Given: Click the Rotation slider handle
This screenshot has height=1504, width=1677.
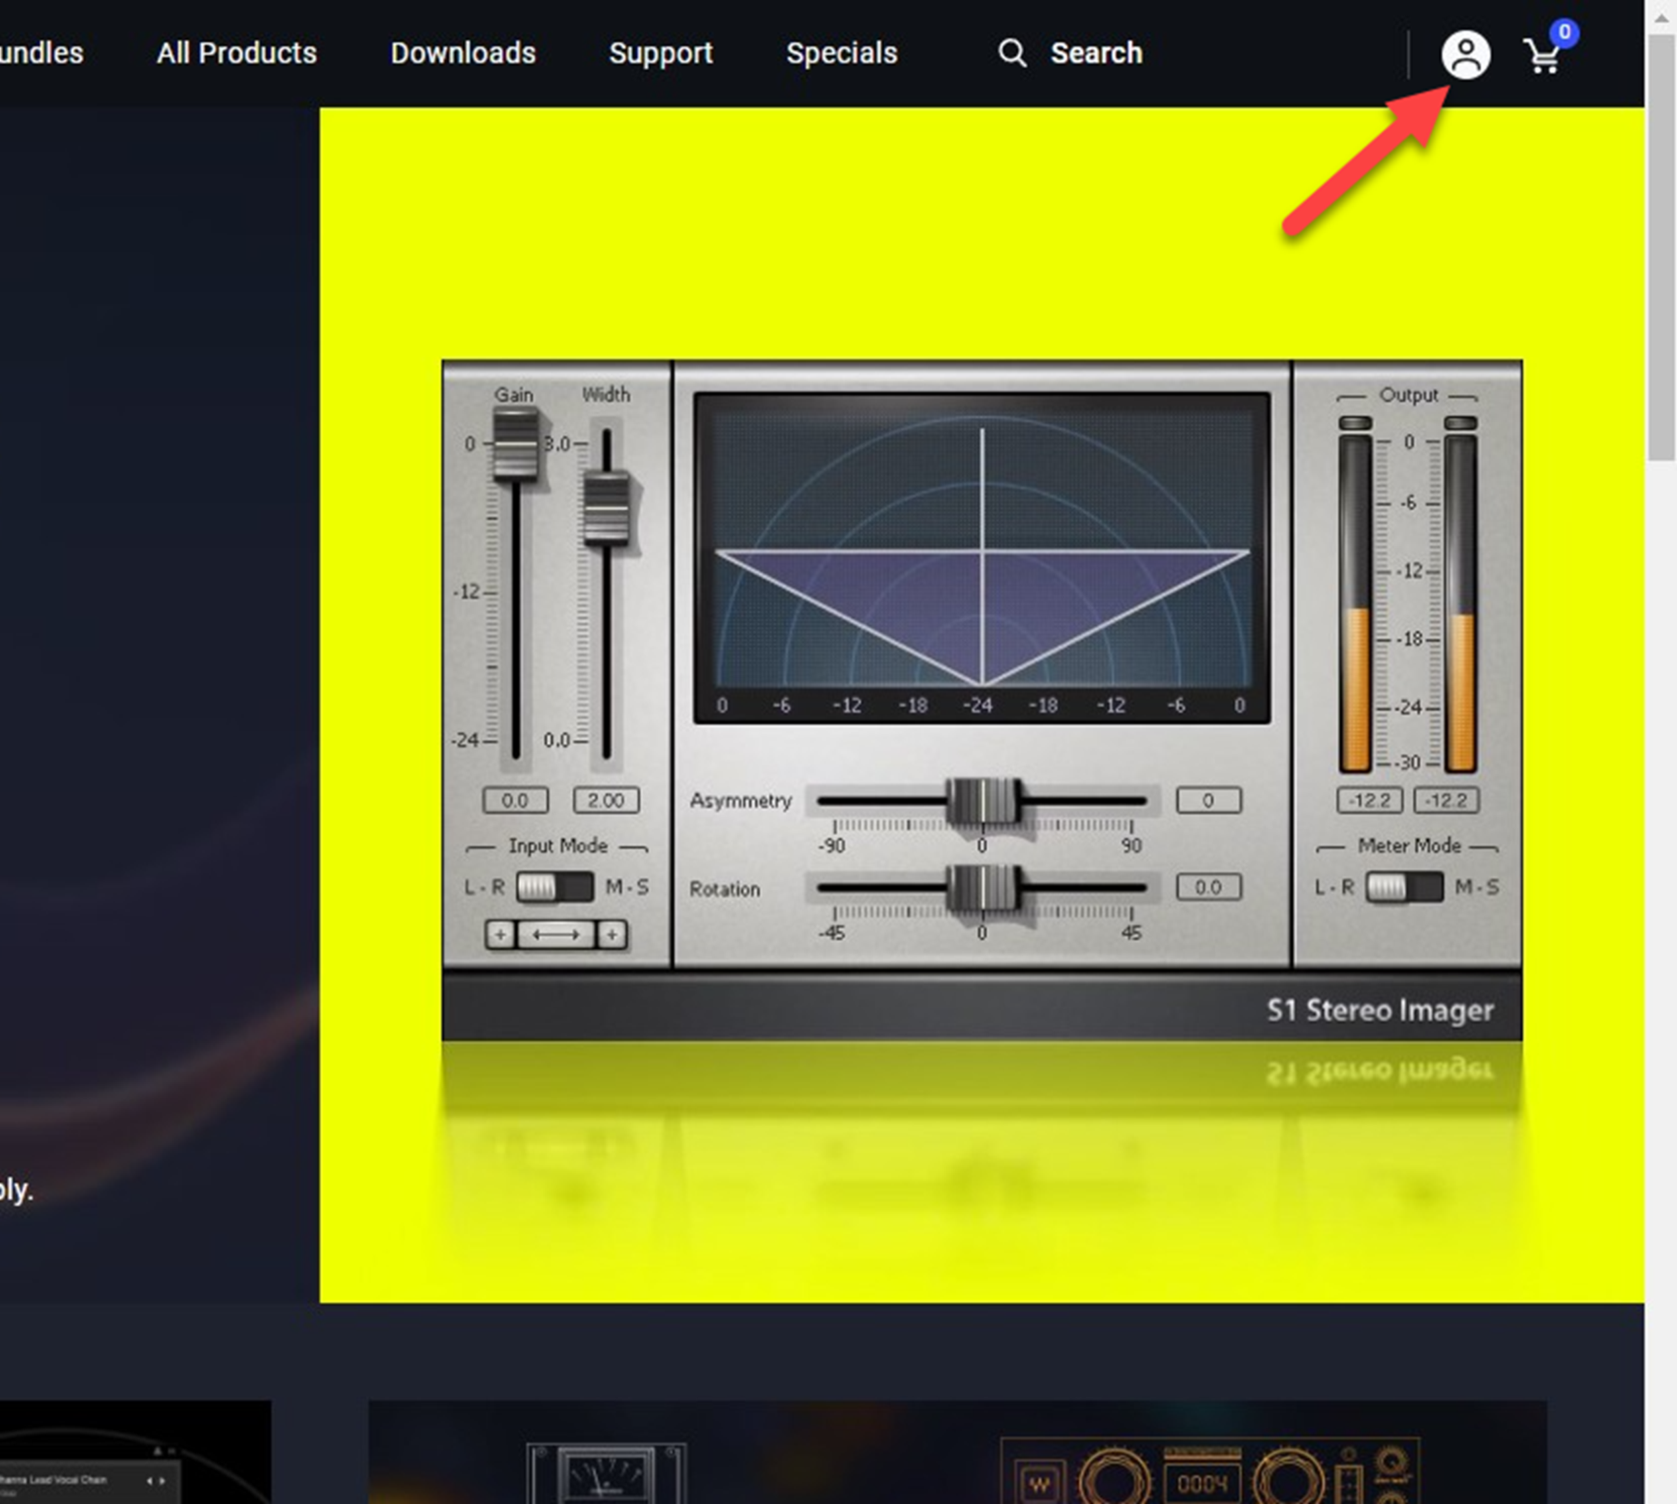Looking at the screenshot, I should pos(983,888).
